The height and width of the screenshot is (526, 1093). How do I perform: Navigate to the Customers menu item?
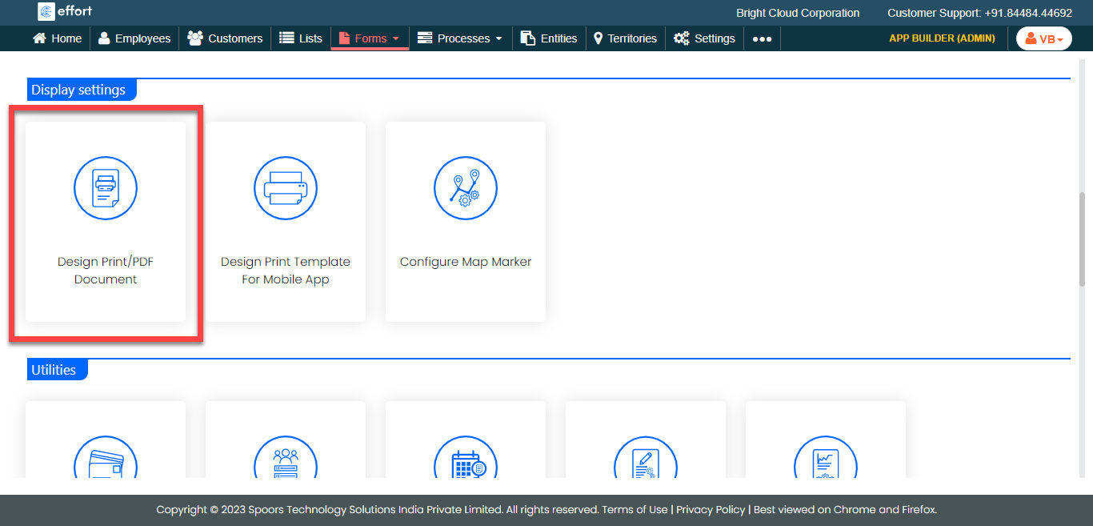[x=225, y=38]
